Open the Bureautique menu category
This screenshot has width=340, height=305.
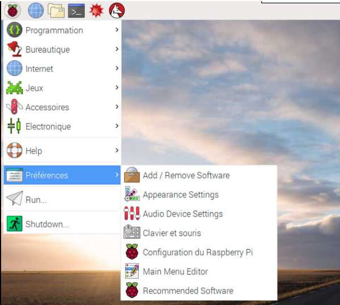(62, 49)
